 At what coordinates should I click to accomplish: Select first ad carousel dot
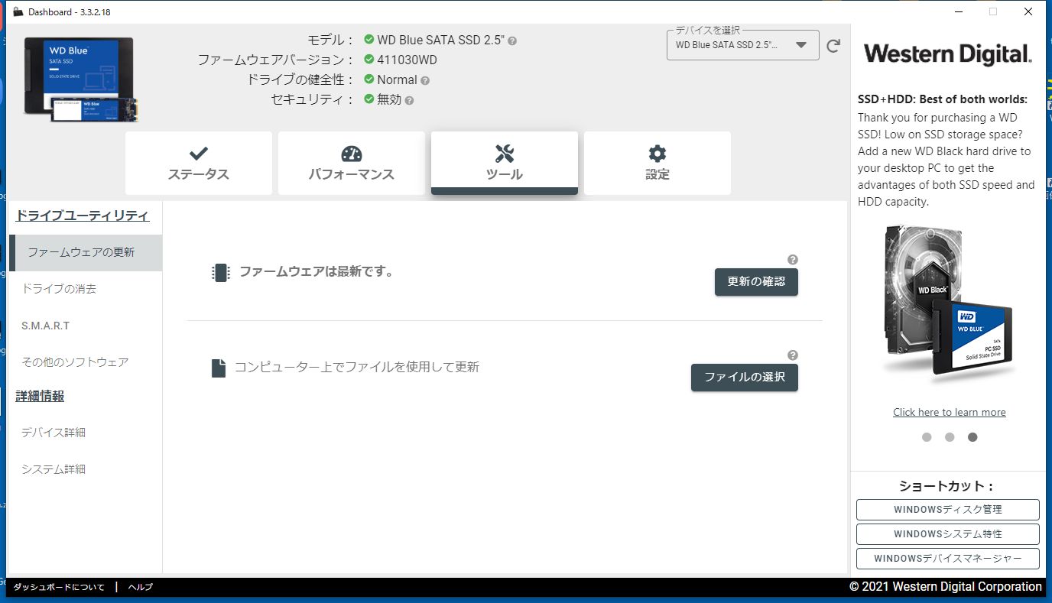tap(927, 437)
